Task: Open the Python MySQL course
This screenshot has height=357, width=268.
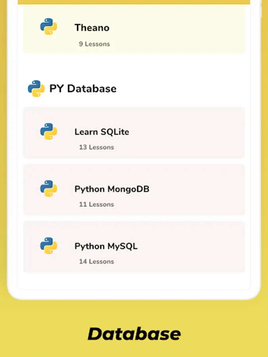Action: [x=134, y=247]
